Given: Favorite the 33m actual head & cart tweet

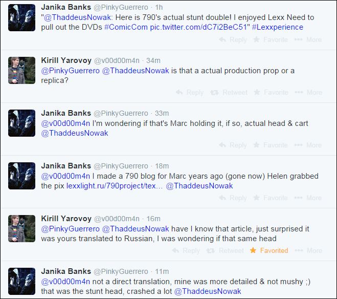Looking at the screenshot, I should 271,145.
